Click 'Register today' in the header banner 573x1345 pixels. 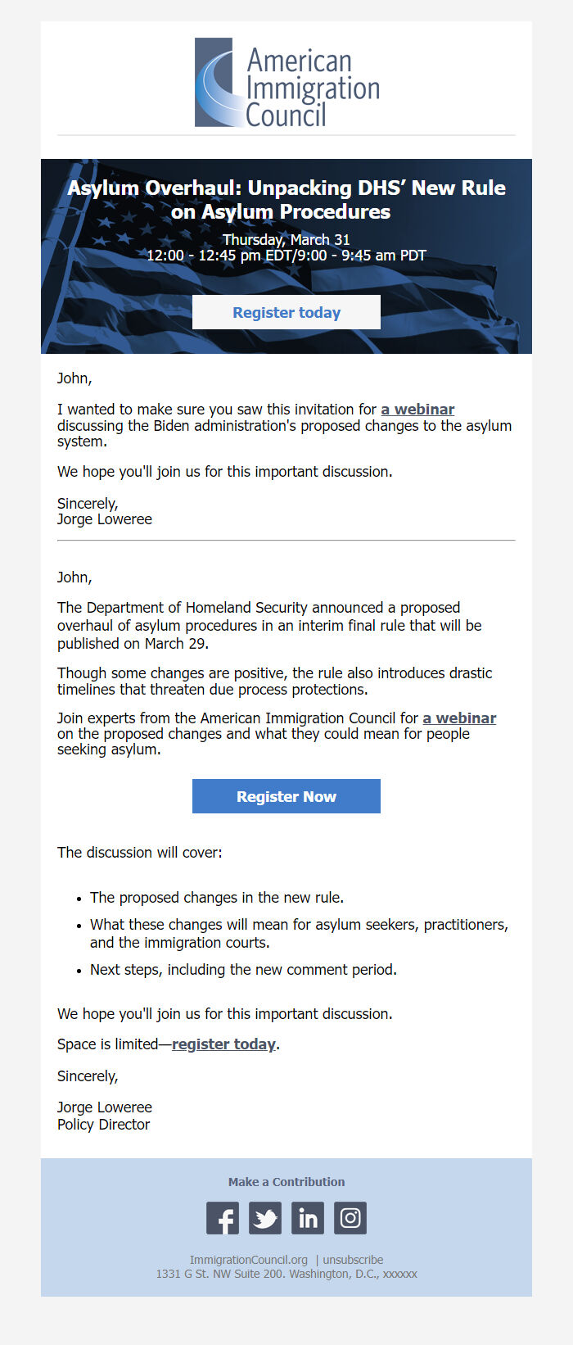point(286,312)
